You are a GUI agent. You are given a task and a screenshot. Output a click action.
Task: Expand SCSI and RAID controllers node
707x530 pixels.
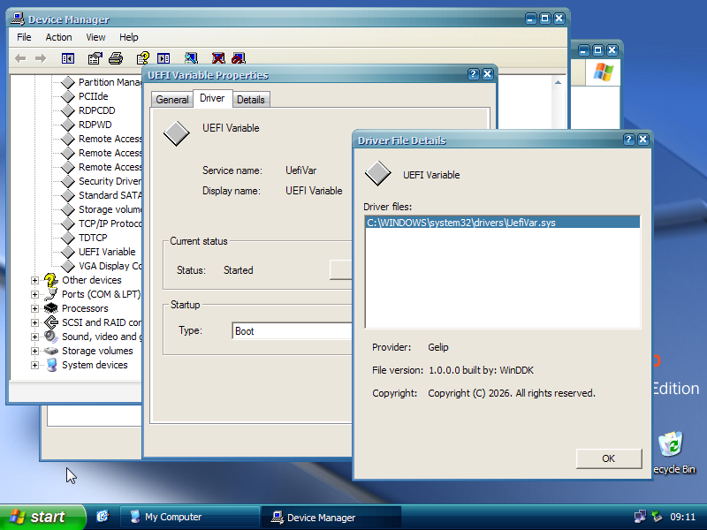tap(34, 322)
